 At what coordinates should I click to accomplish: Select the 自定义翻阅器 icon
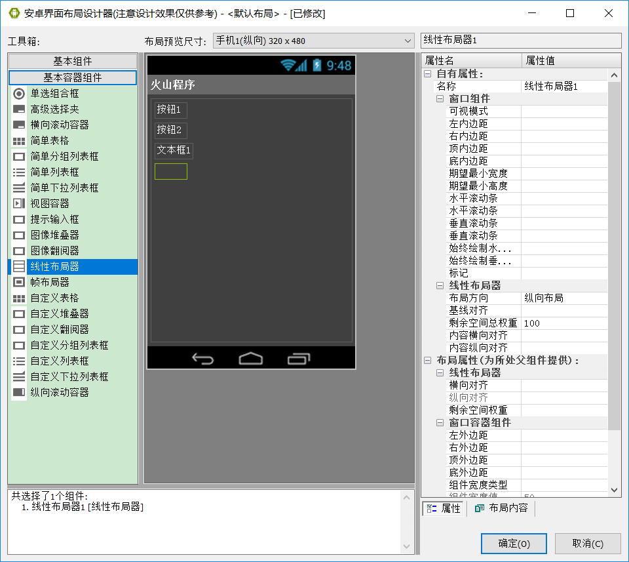19,330
